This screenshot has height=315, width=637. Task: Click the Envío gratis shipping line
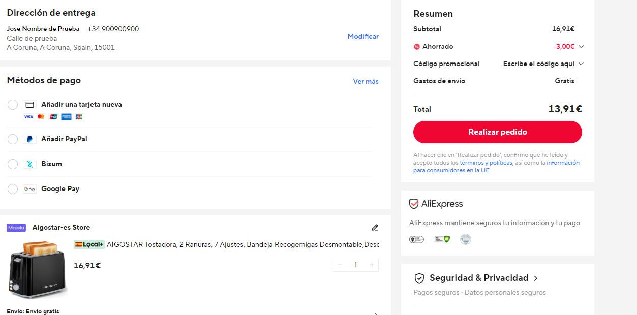pos(33,311)
